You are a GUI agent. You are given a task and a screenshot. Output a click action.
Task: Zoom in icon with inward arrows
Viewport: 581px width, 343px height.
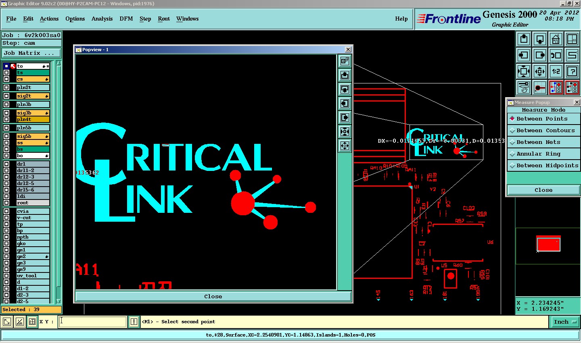[524, 71]
